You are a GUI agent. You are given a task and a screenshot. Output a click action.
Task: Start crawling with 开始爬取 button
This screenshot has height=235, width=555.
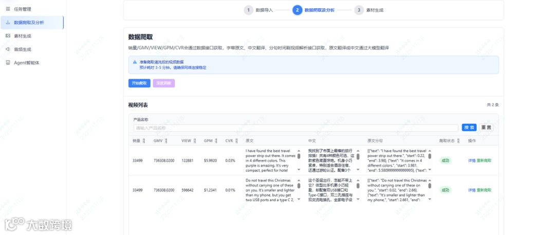tap(139, 83)
